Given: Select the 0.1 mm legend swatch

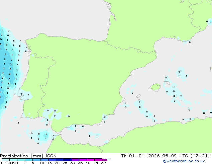Looking at the screenshot, I should 5,160.
